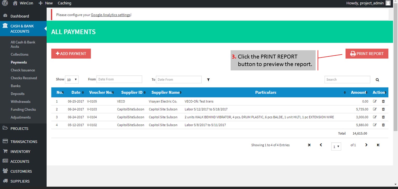Open the page number dropdown
The width and height of the screenshot is (398, 189).
336,147
